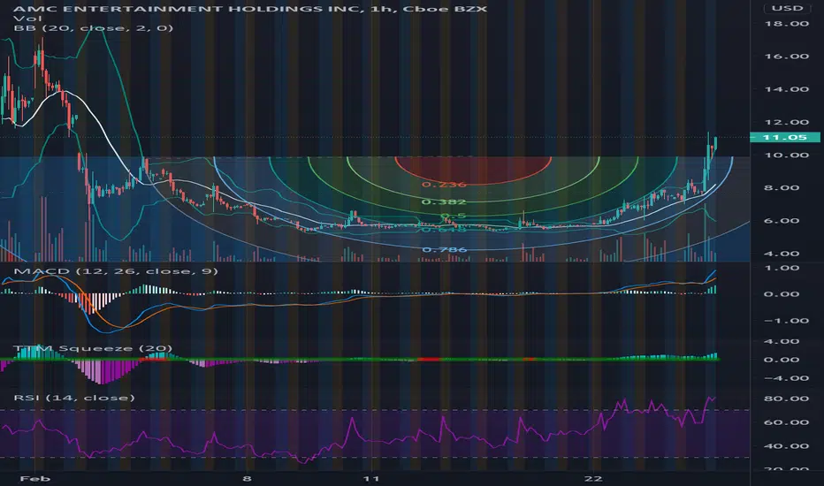824x486 pixels.
Task: Click the 10.00 price axis label
Action: point(786,155)
